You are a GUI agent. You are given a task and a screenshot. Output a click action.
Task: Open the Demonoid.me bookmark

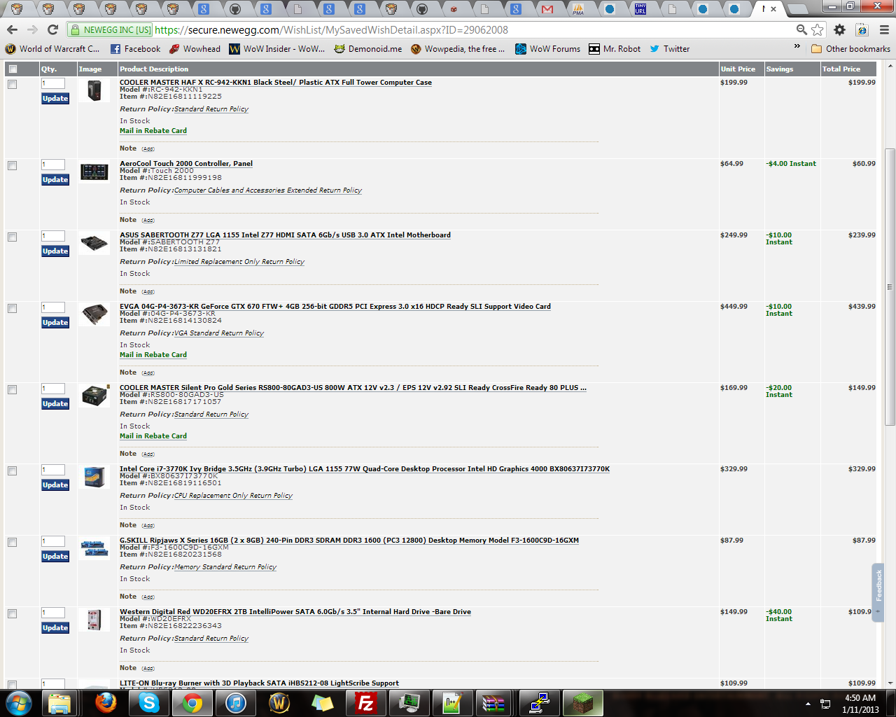pos(368,49)
